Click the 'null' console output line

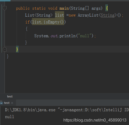coord(9,117)
